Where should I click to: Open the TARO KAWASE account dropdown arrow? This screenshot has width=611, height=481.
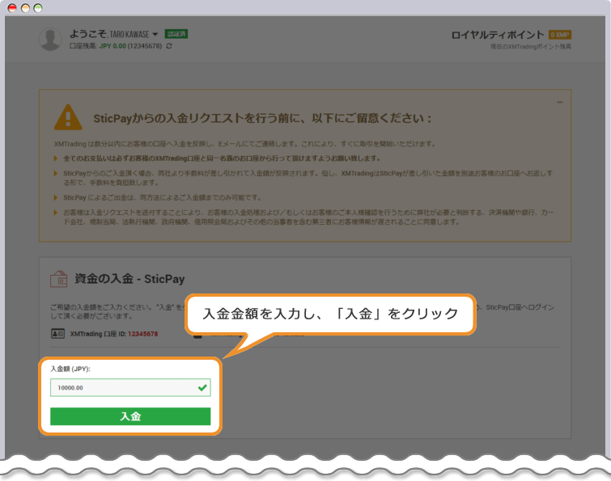click(155, 34)
